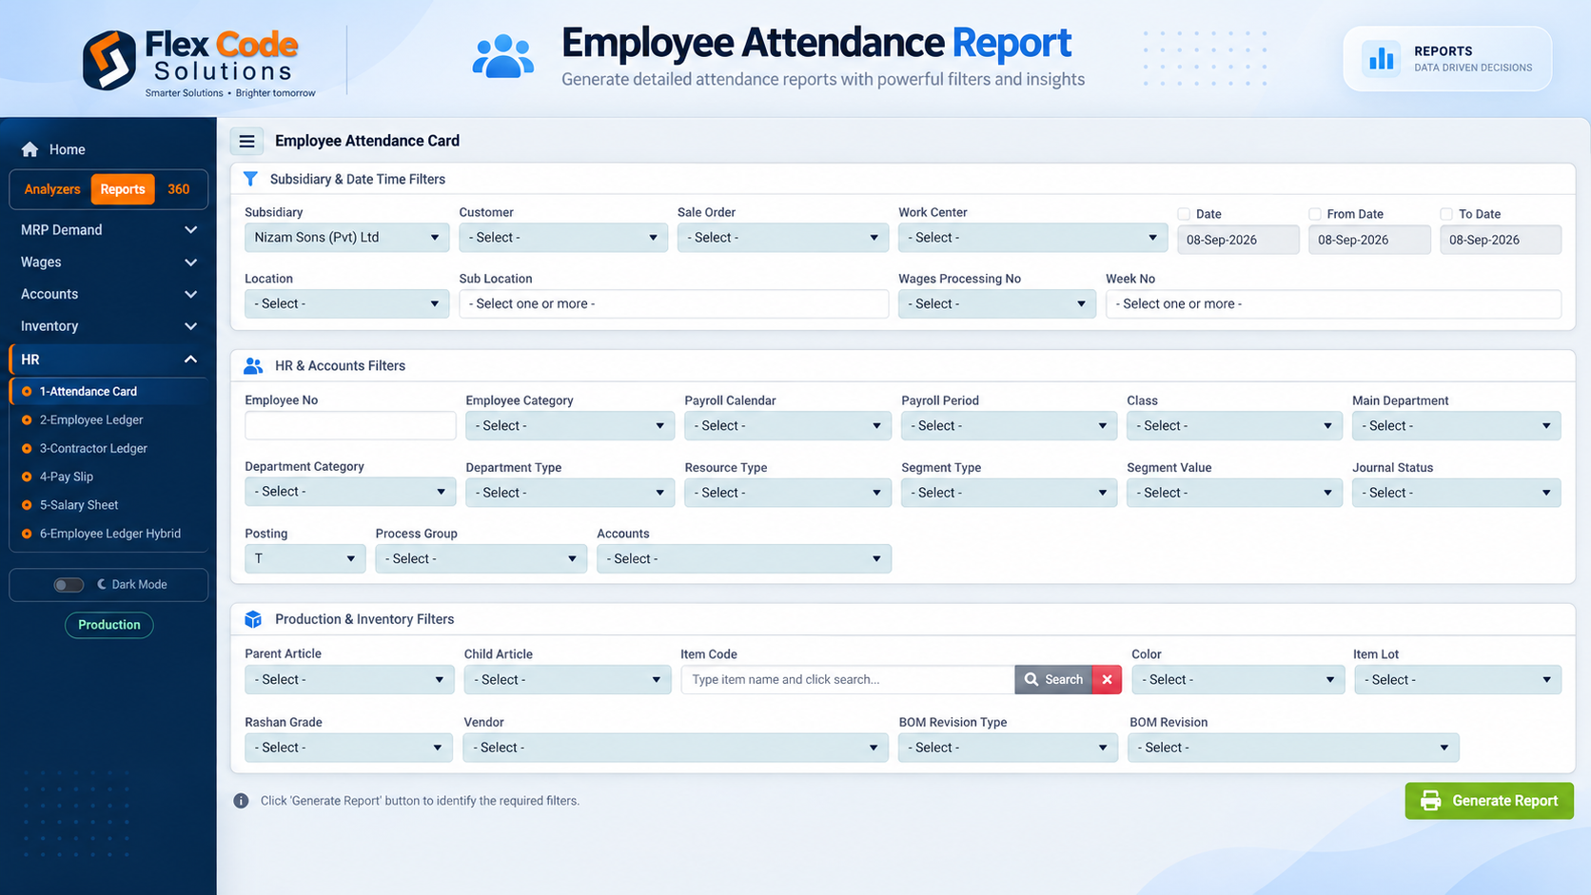The width and height of the screenshot is (1591, 895).
Task: Click the funnel filter icon
Action: pyautogui.click(x=250, y=179)
